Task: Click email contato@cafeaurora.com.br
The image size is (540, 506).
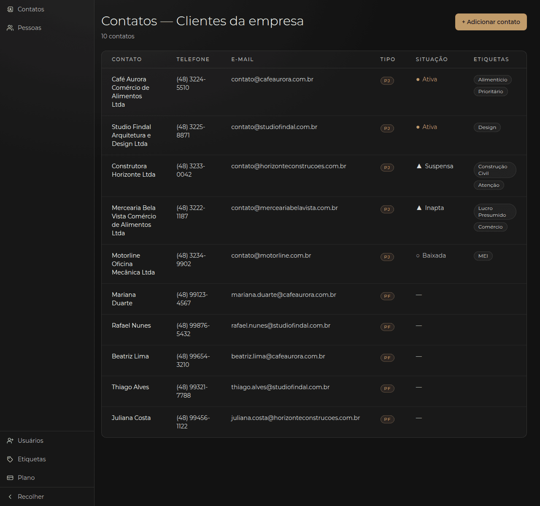Action: (x=272, y=79)
